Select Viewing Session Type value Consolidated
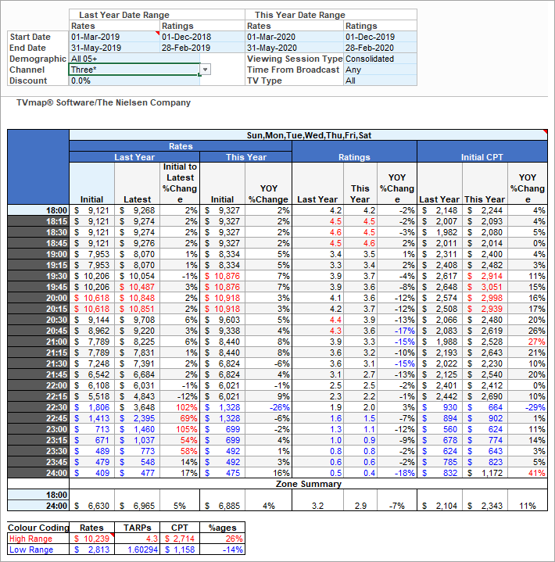Viewport: 555px width, 562px height. [381, 59]
